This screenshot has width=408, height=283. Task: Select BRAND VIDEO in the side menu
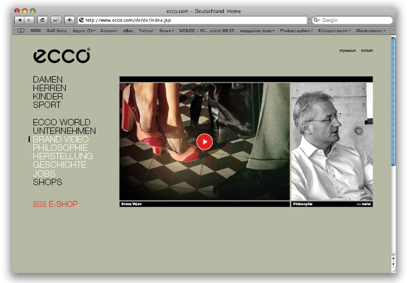(60, 139)
